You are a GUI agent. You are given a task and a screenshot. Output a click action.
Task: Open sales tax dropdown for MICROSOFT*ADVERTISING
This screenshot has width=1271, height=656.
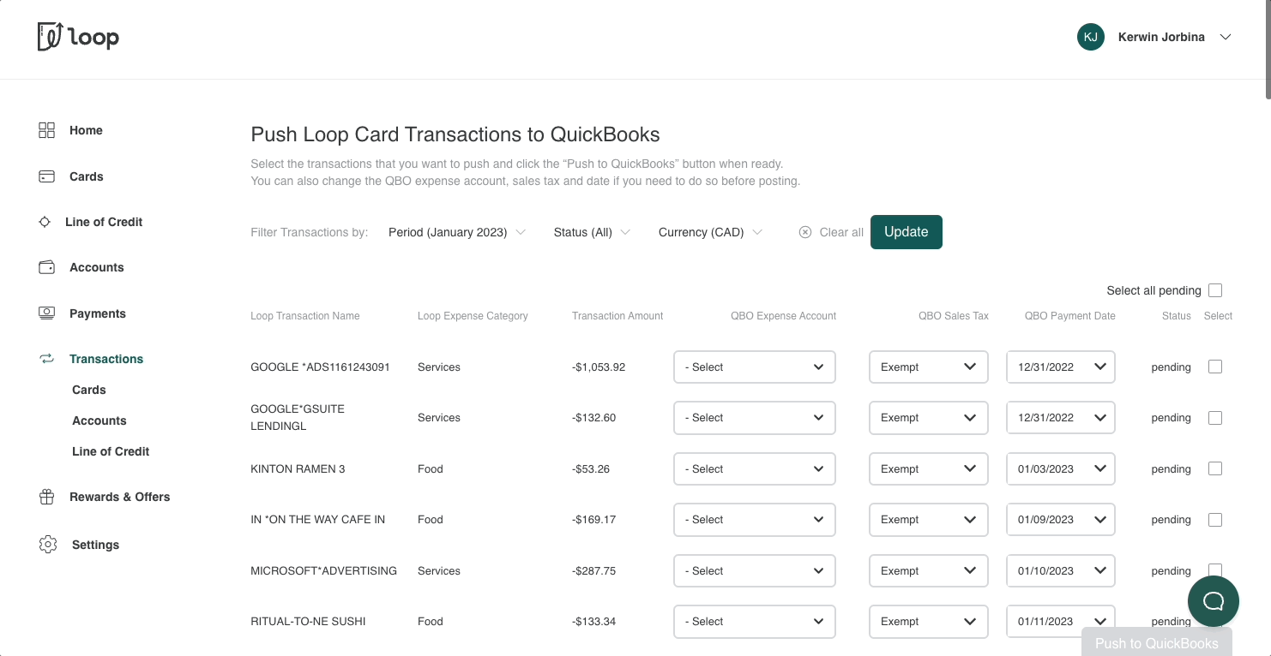(x=929, y=570)
